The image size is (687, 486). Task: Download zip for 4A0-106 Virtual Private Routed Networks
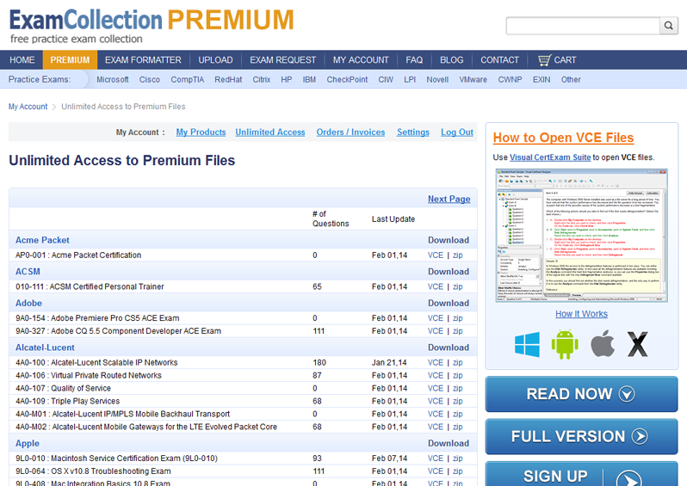(x=457, y=376)
